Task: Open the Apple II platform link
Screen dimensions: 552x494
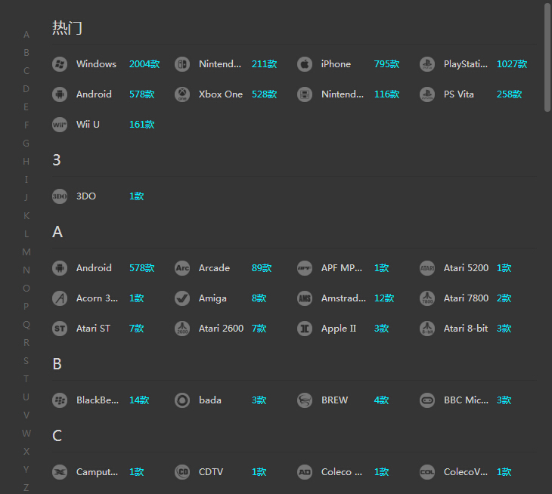Action: click(x=338, y=329)
